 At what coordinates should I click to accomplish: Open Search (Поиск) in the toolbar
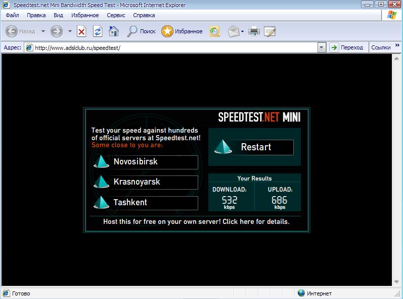(141, 31)
